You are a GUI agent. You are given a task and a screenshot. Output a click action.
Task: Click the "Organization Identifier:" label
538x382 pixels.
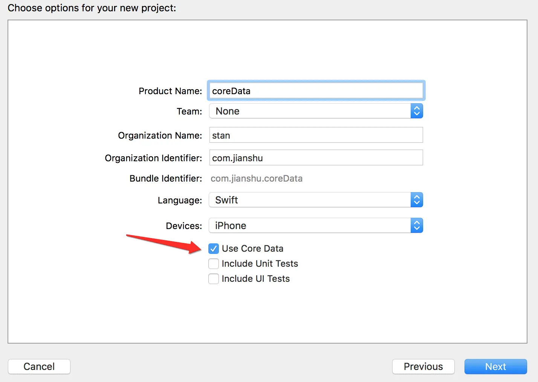[153, 158]
